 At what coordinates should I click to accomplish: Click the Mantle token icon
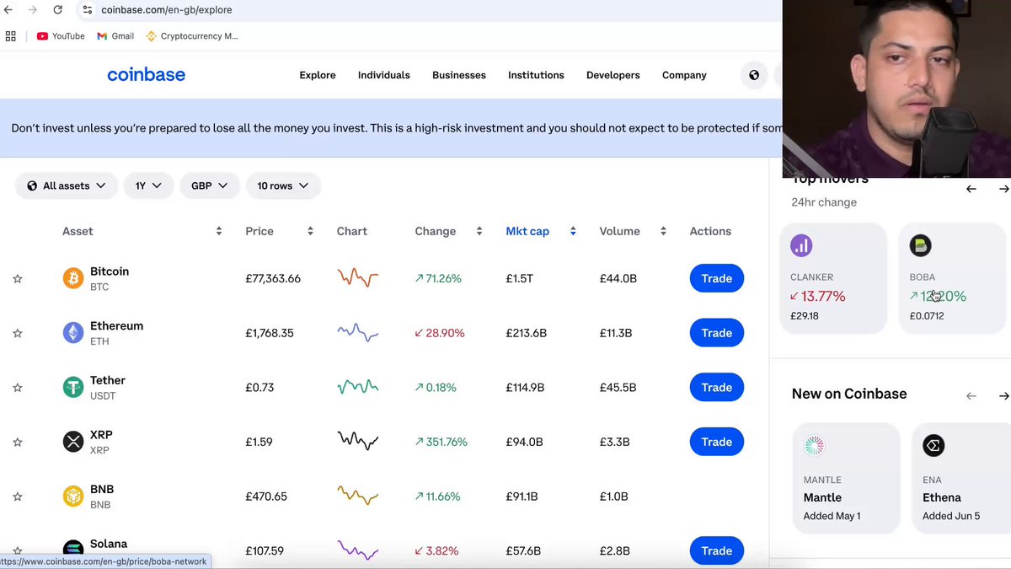[814, 446]
